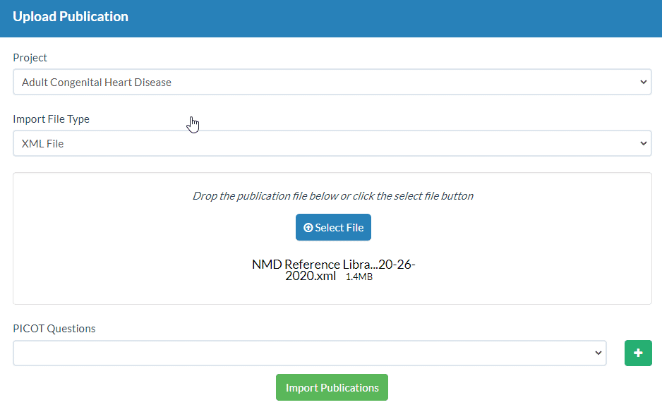Click the arrow on the XML File dropdown
Screen dimensions: 662x412
point(643,143)
